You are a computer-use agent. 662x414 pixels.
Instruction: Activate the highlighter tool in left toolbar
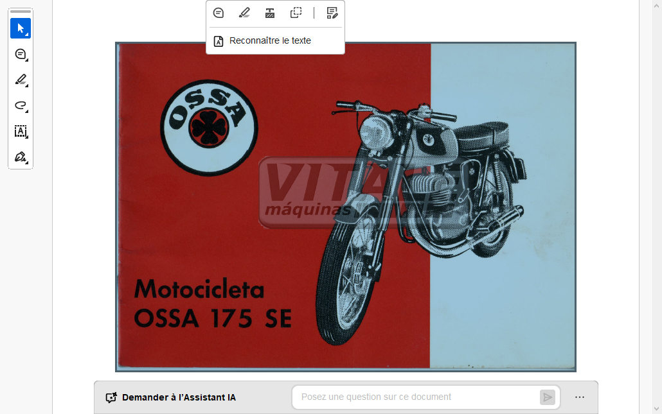coord(21,80)
